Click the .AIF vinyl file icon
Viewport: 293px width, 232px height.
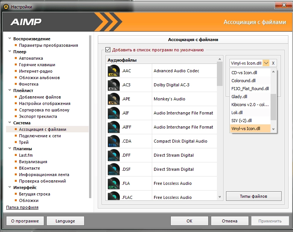114,113
